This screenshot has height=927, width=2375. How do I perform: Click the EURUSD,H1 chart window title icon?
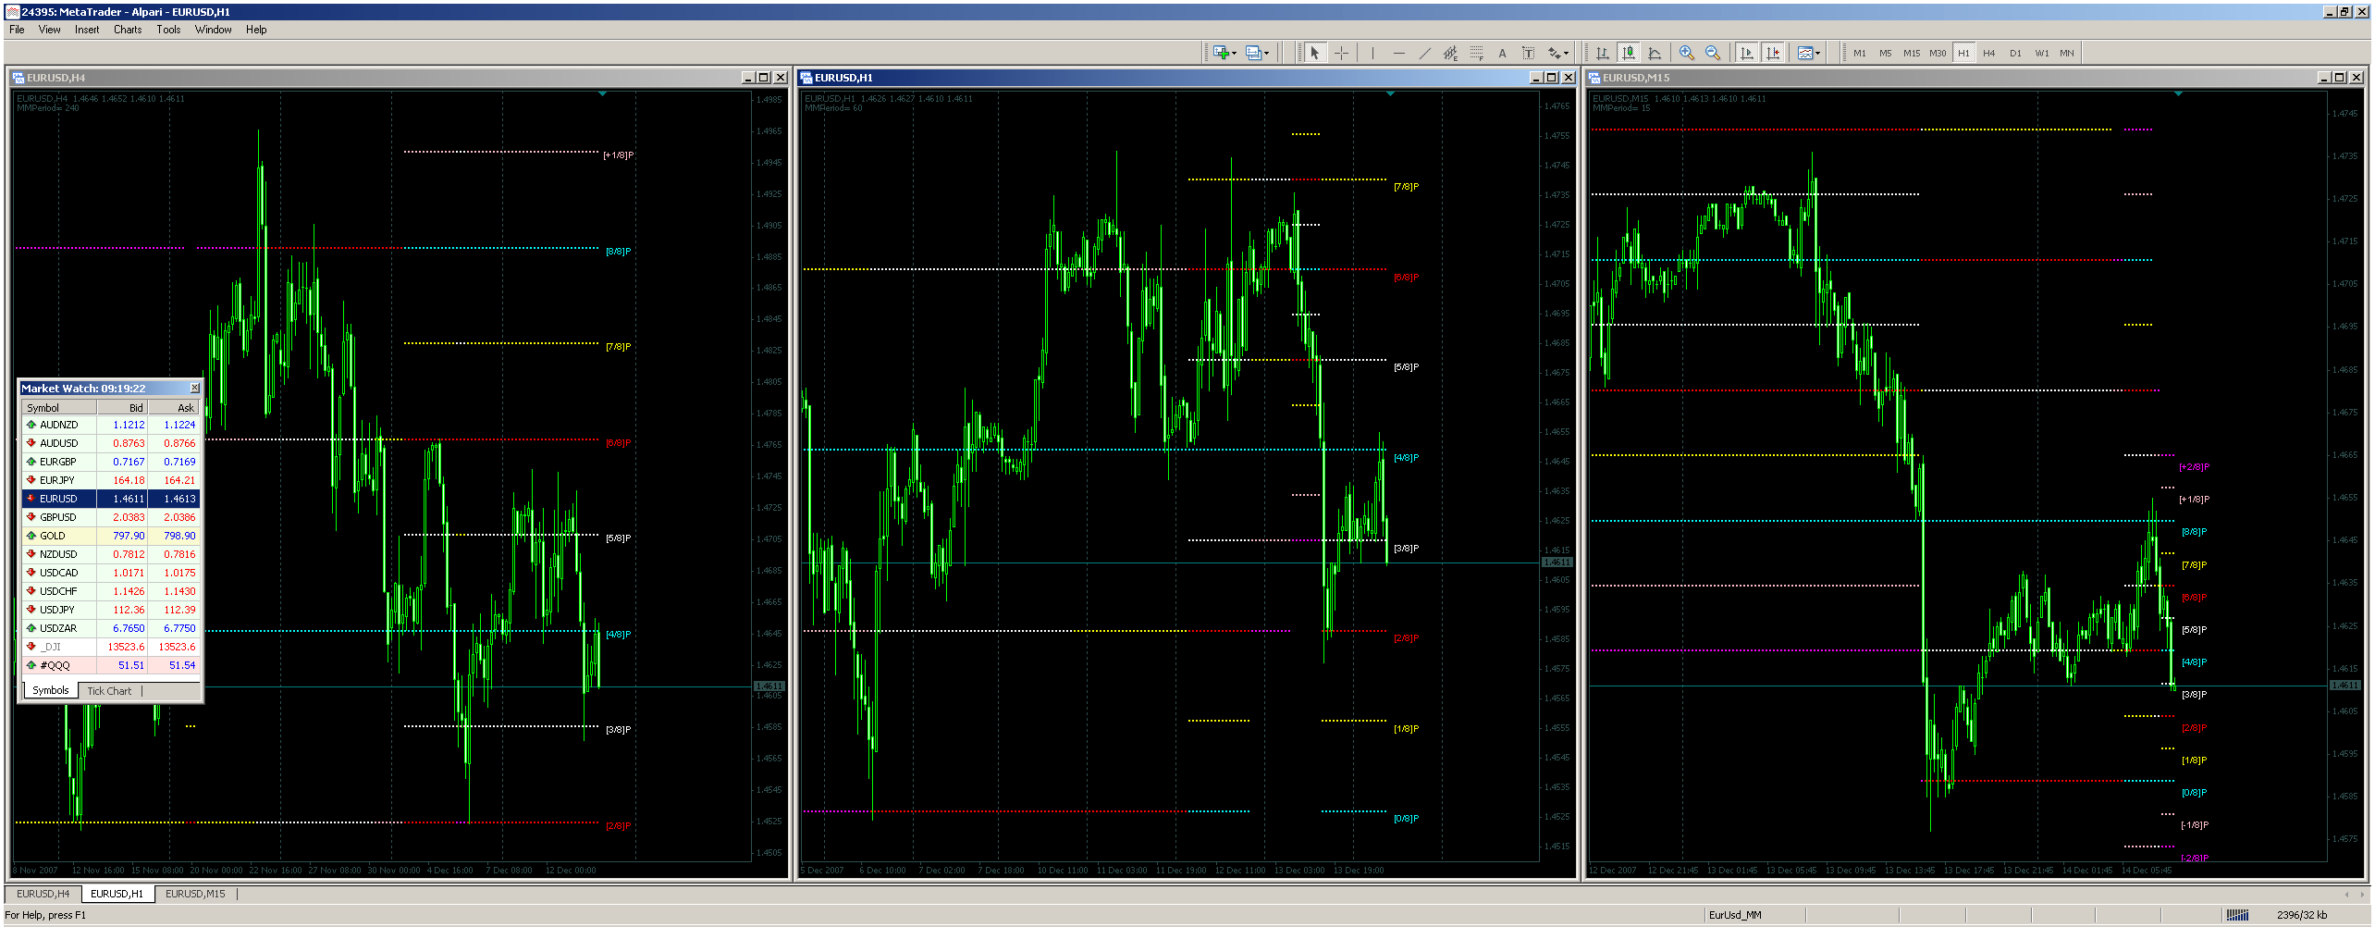point(806,78)
